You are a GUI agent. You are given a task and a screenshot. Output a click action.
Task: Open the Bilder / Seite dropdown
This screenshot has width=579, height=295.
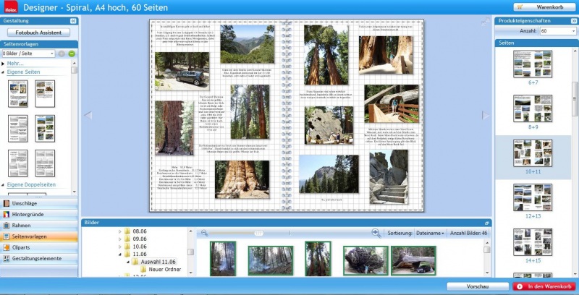click(28, 54)
